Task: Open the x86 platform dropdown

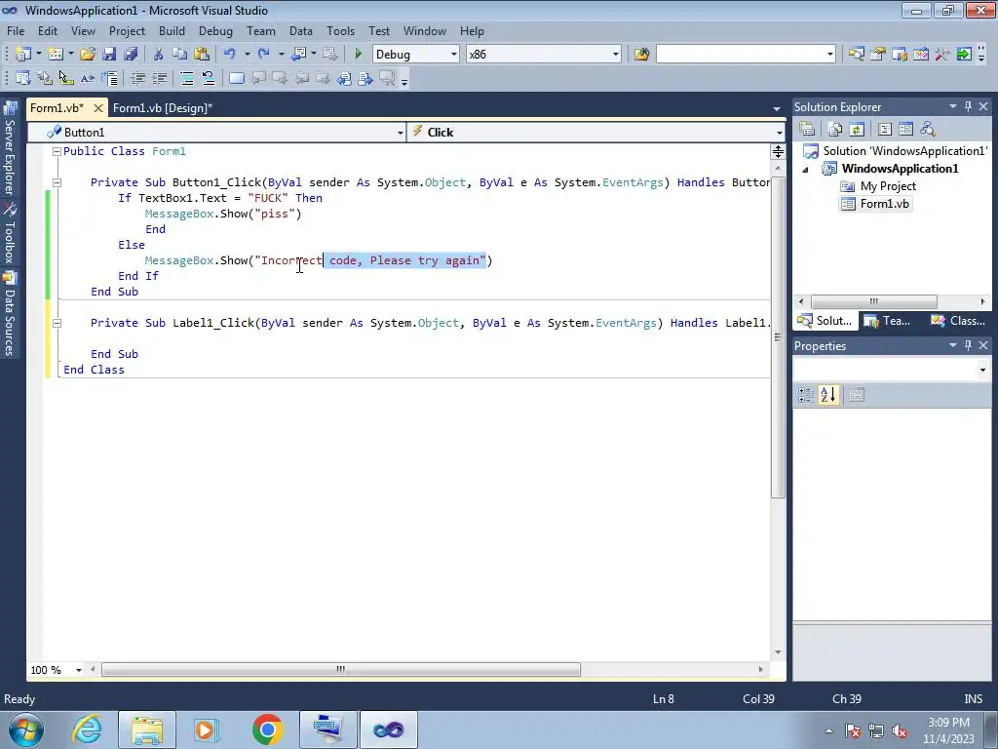Action: tap(616, 55)
